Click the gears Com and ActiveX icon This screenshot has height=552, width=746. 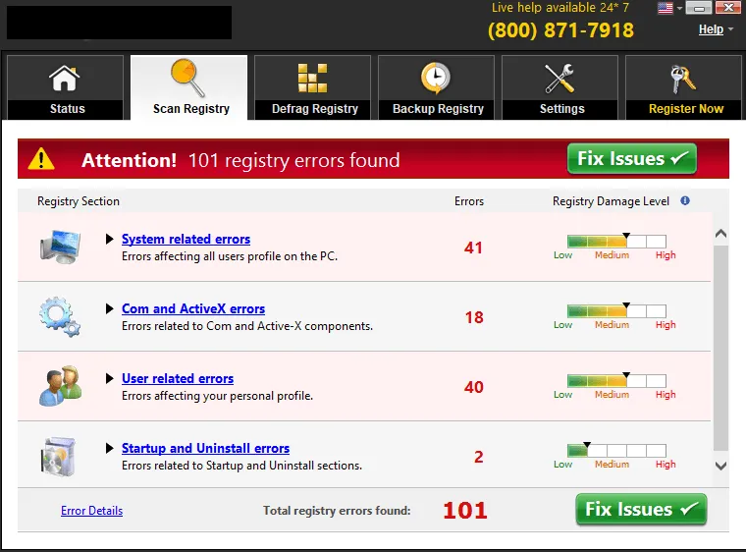tap(60, 316)
